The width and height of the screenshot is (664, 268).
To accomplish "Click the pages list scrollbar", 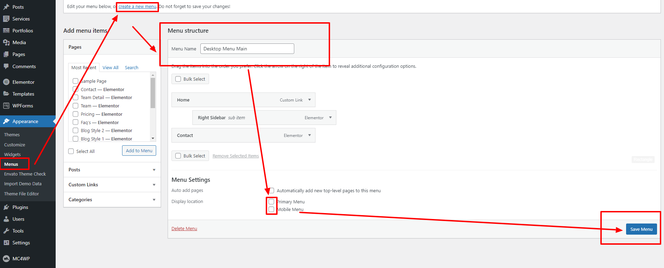I will pos(153,104).
